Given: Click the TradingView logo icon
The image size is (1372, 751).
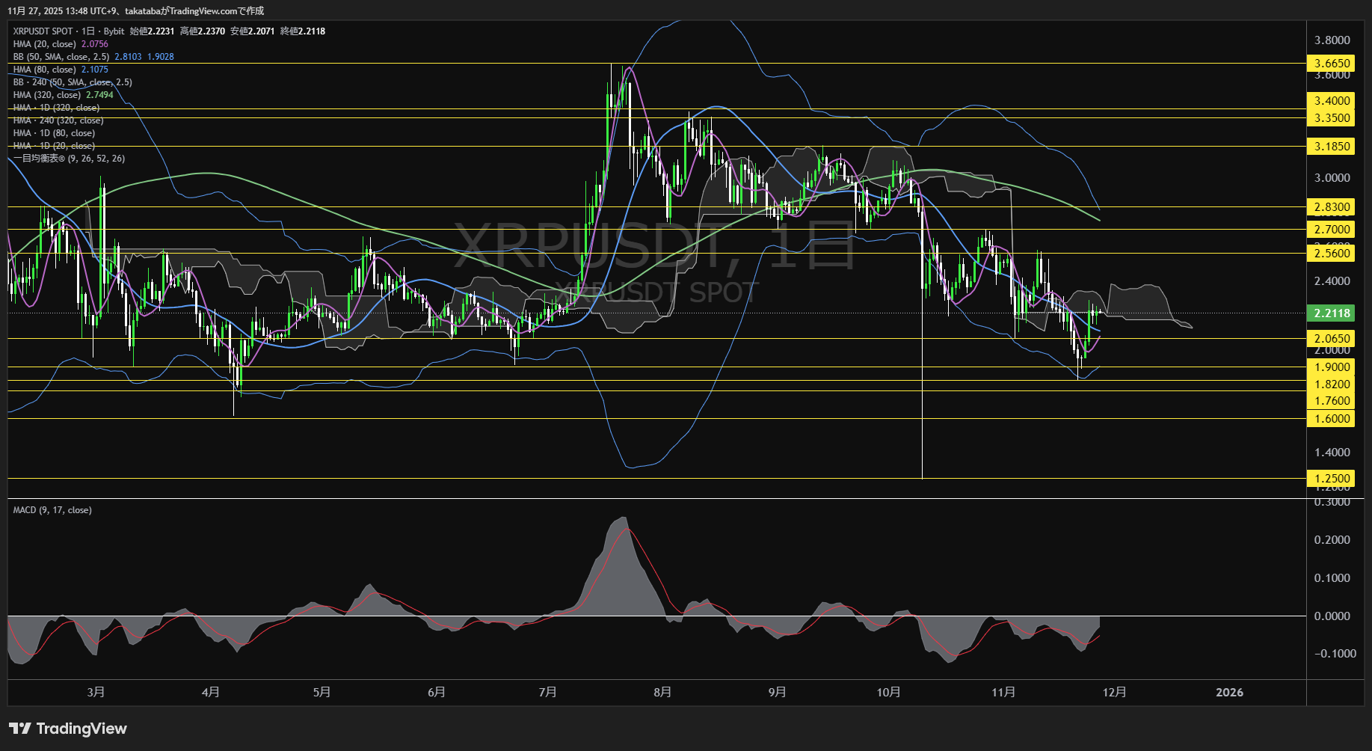Looking at the screenshot, I should pos(22,728).
